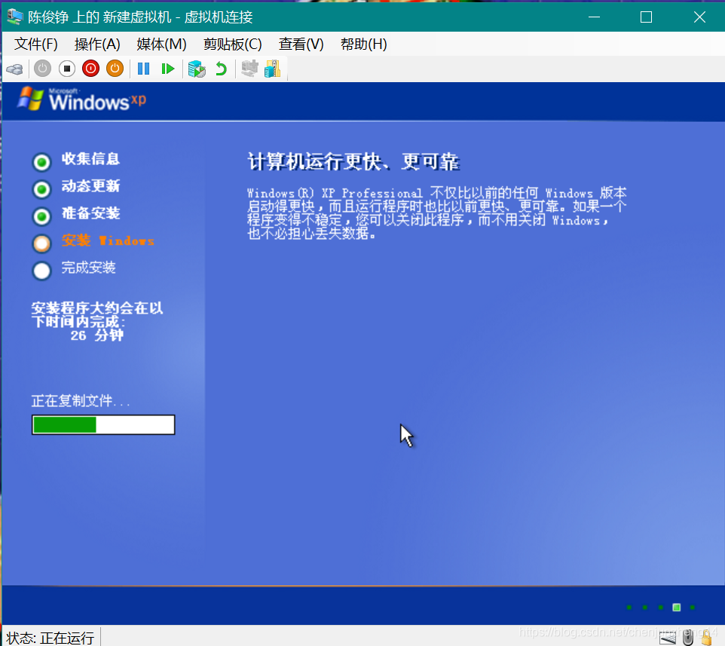Click the file copy progress bar

pyautogui.click(x=102, y=424)
